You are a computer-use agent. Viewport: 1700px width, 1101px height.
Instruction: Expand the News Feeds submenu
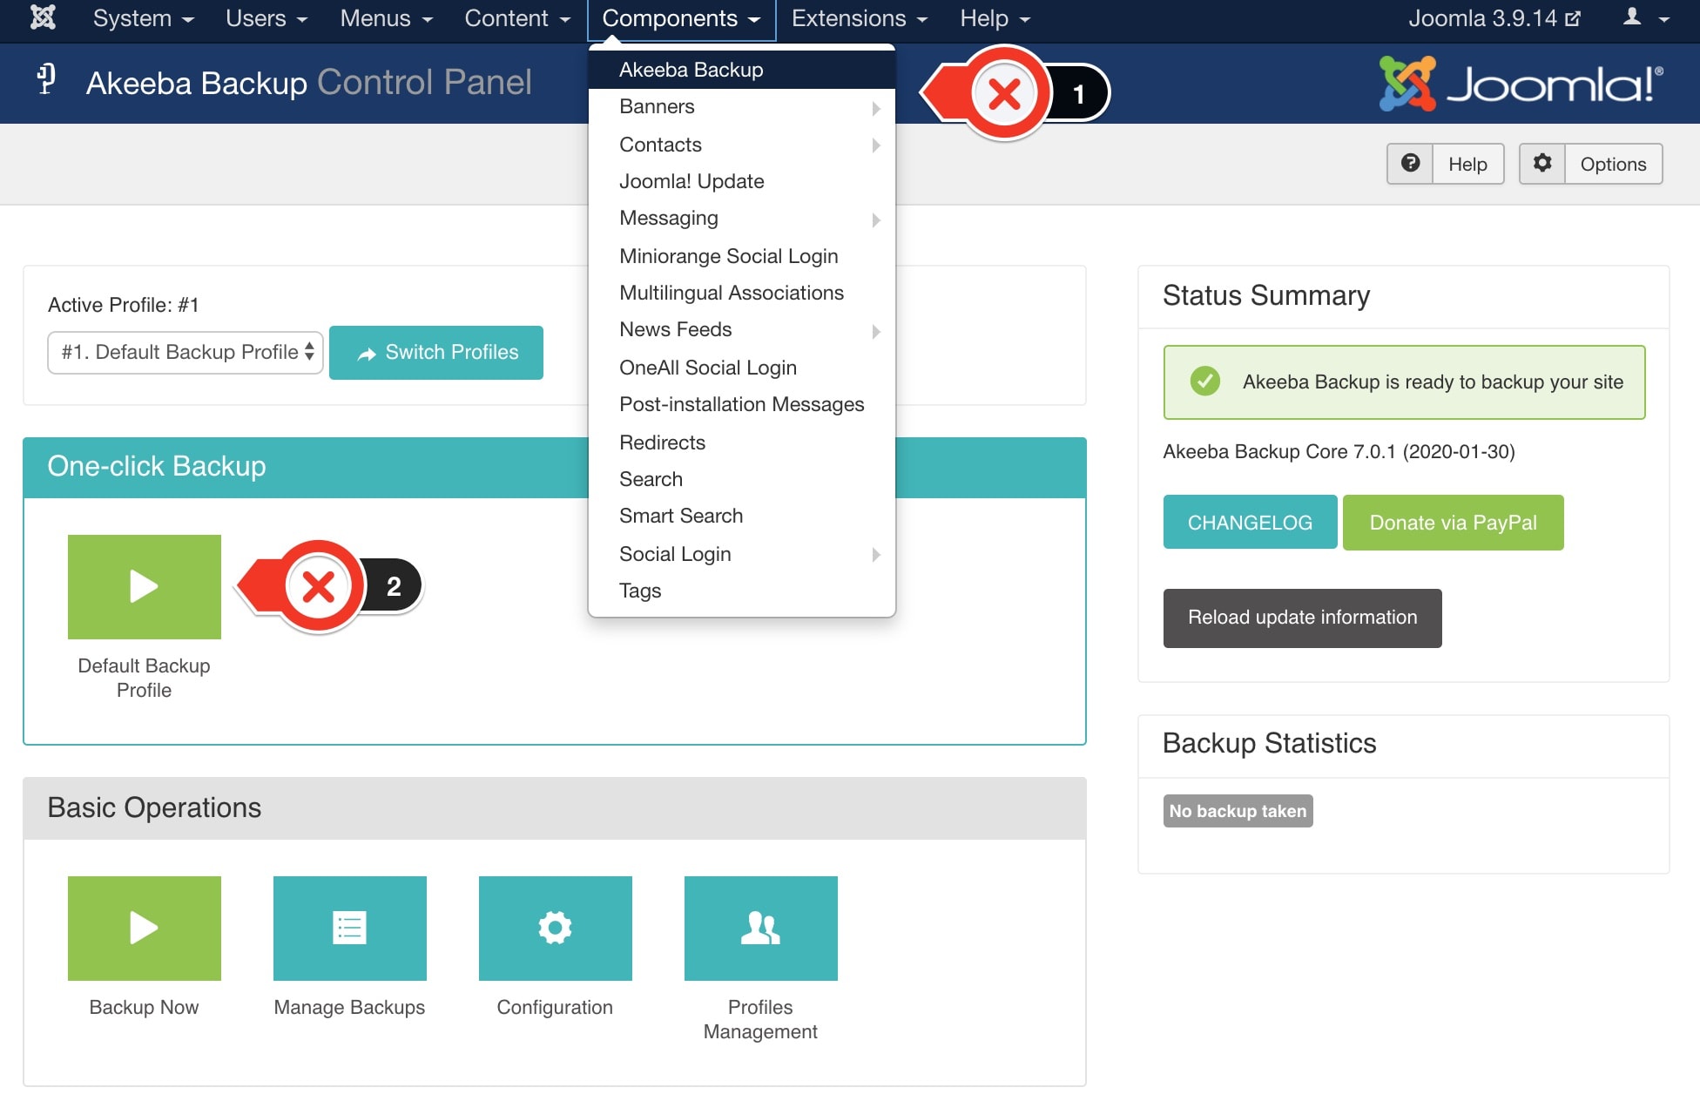[742, 330]
